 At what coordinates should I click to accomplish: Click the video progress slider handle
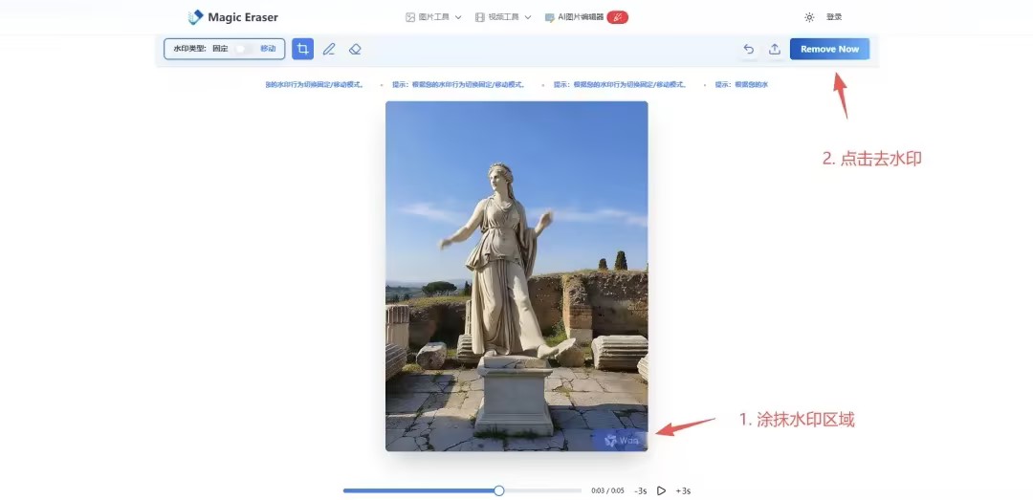(x=499, y=490)
